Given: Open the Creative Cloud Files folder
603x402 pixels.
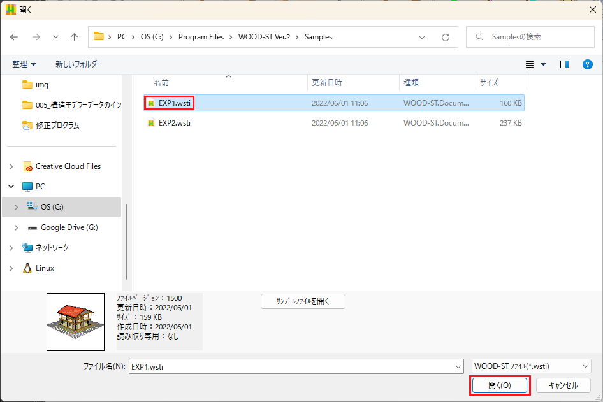Looking at the screenshot, I should coord(68,166).
